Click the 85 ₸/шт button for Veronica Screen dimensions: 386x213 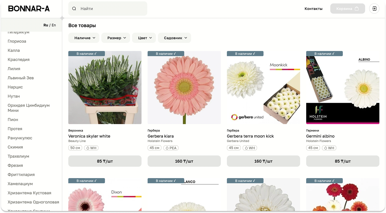click(105, 161)
